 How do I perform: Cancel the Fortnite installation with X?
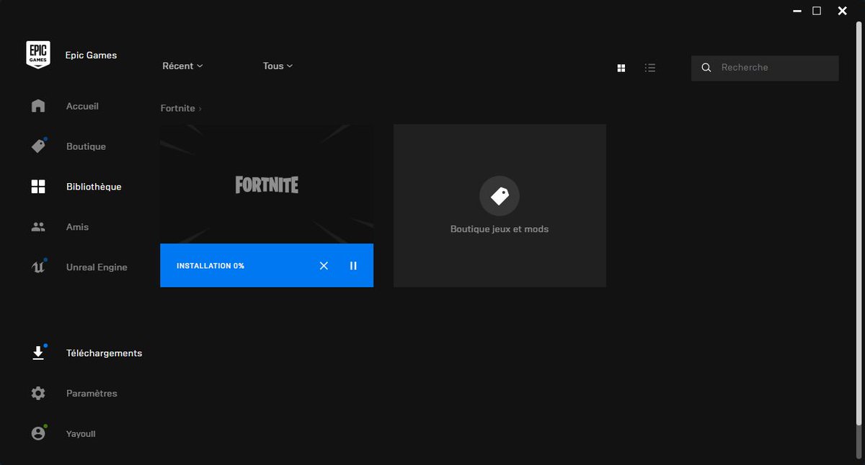pos(324,266)
